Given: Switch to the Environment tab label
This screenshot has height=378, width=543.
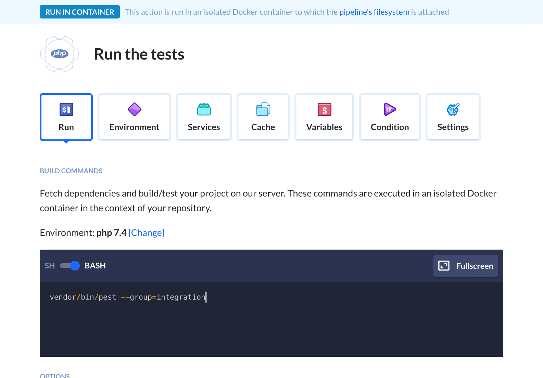Looking at the screenshot, I should (x=134, y=127).
